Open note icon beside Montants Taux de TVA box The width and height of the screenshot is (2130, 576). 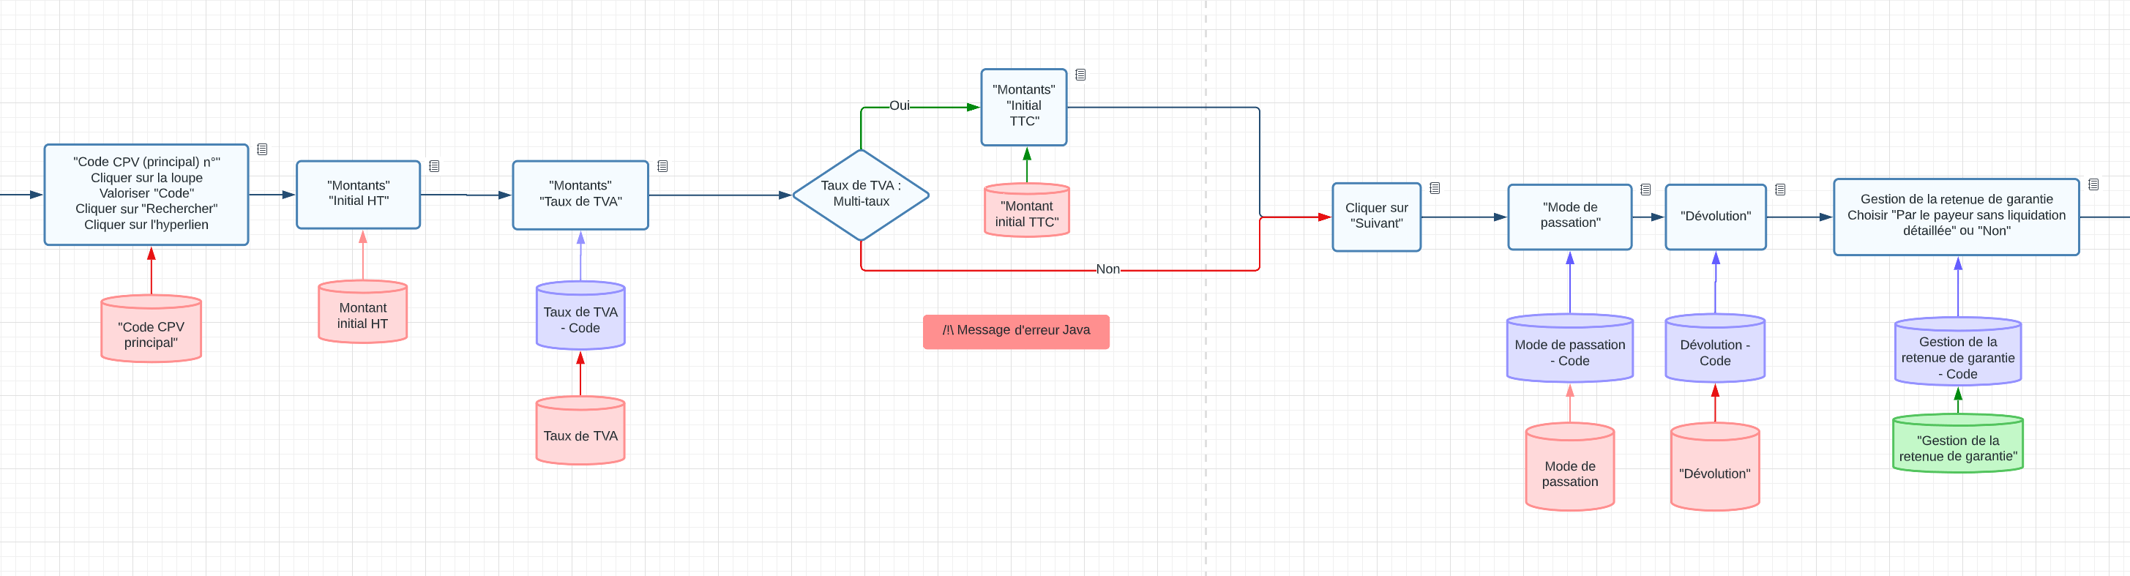[662, 166]
